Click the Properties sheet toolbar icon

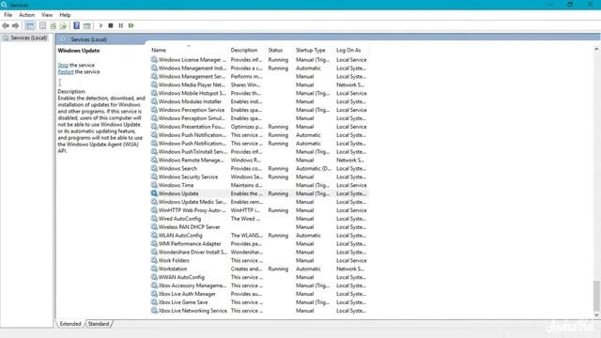[42, 25]
